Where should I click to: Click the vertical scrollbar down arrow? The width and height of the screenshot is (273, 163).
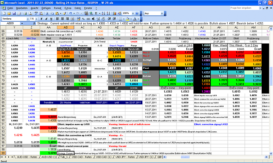pyautogui.click(x=271, y=153)
